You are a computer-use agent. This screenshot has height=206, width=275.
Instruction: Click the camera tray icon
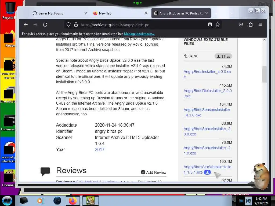pyautogui.click(x=248, y=201)
